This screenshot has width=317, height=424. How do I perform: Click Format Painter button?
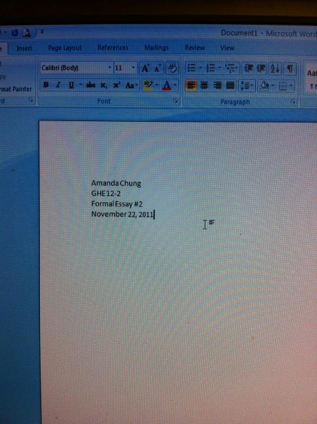click(16, 89)
